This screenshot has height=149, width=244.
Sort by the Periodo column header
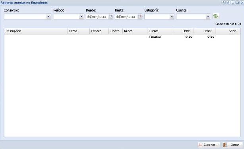point(99,31)
